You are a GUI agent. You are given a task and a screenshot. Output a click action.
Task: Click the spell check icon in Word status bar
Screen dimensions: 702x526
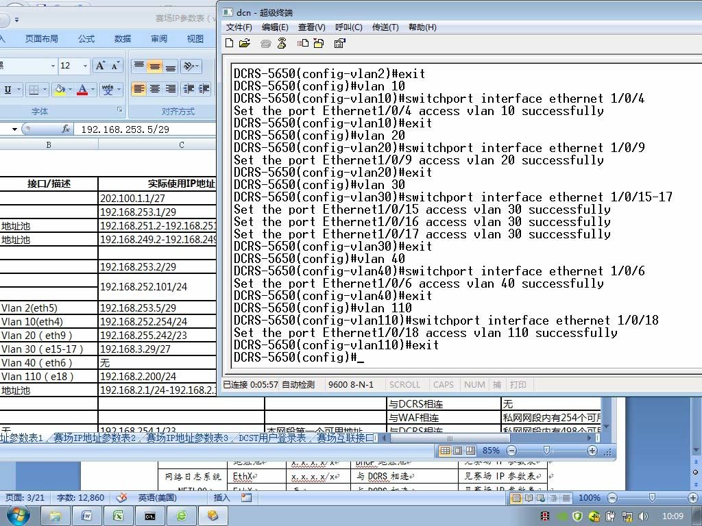click(121, 497)
